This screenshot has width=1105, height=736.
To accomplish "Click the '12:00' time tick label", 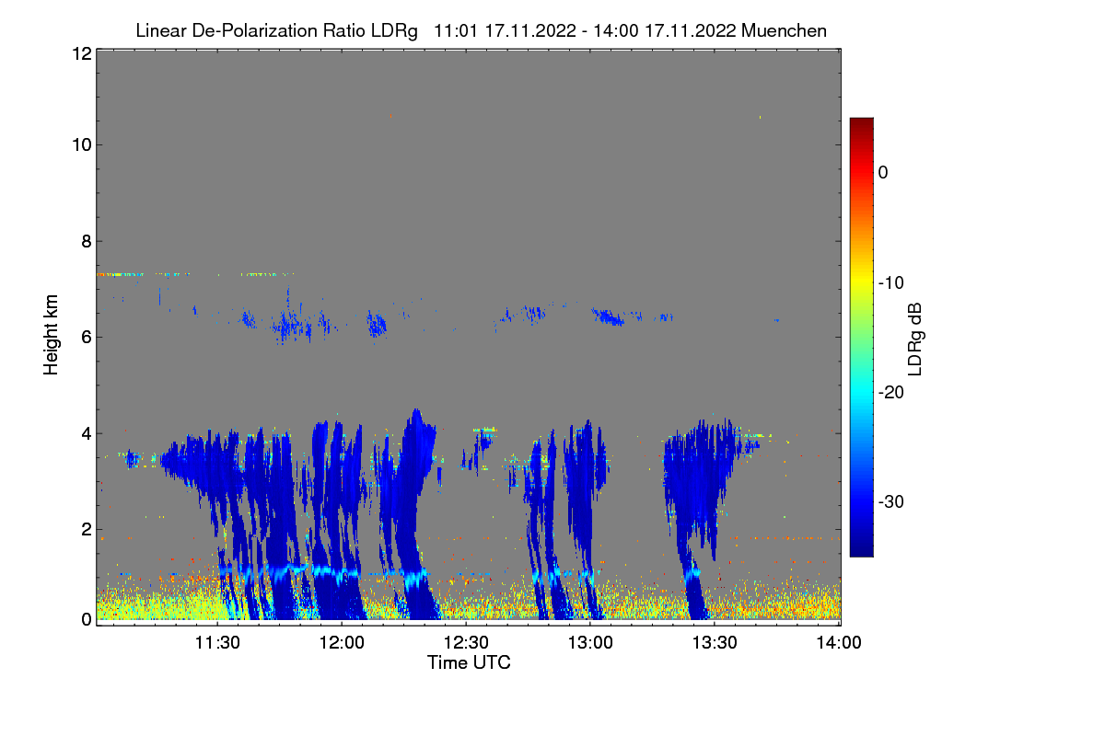I will (x=342, y=643).
